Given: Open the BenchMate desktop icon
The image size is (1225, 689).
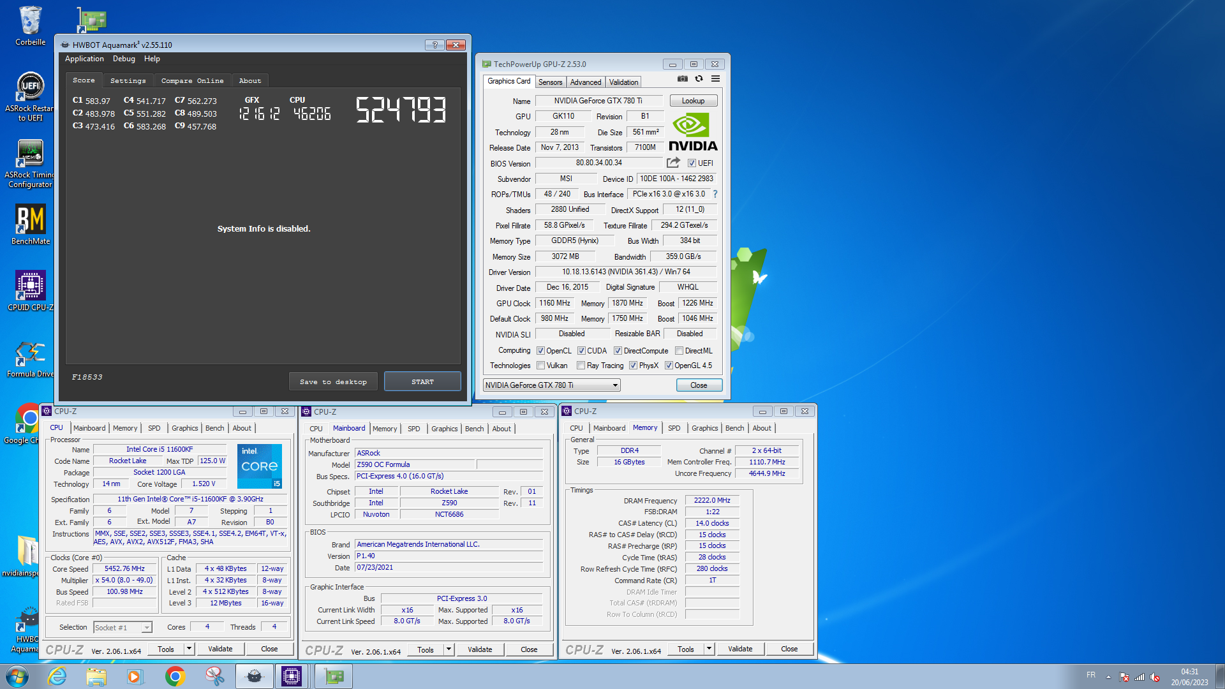Looking at the screenshot, I should (x=30, y=225).
